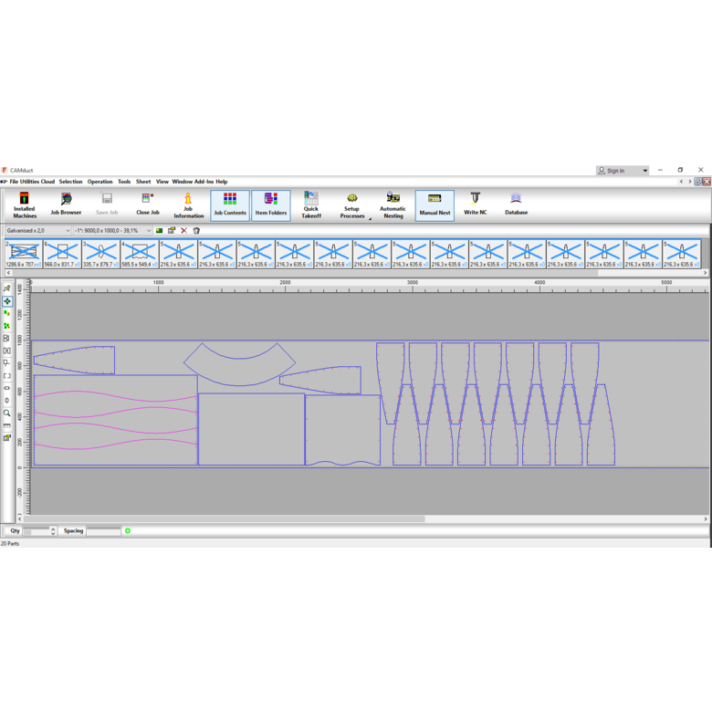Click the green cluster parts tool
Image resolution: width=712 pixels, height=712 pixels.
[6, 326]
